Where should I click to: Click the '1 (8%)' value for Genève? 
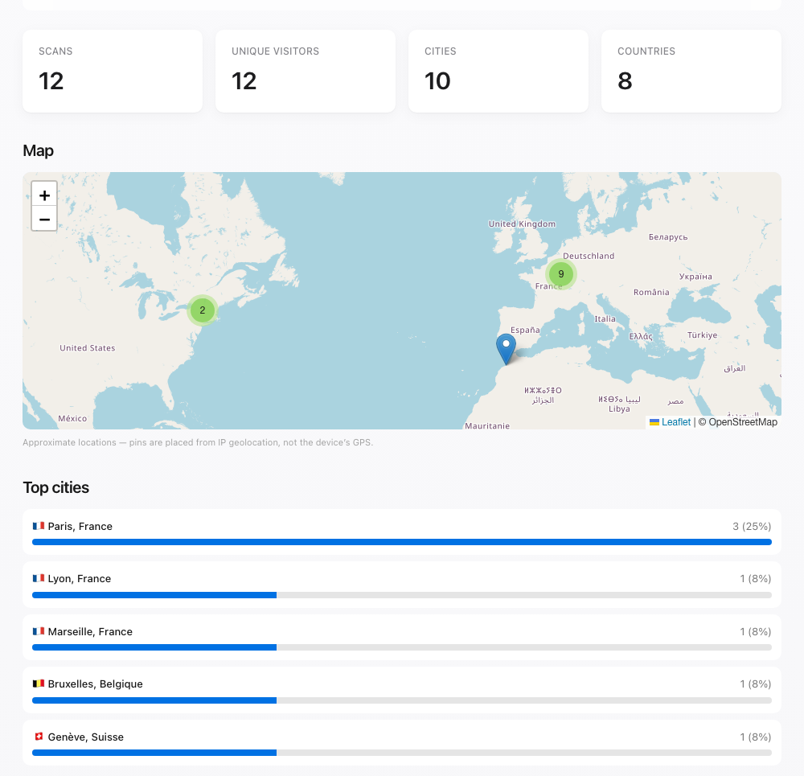point(755,737)
